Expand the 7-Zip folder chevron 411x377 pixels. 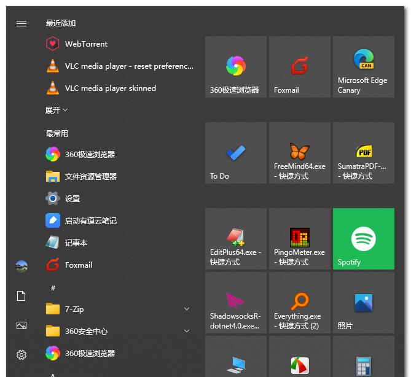[x=187, y=309]
